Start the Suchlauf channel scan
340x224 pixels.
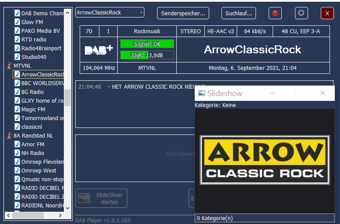click(x=238, y=13)
